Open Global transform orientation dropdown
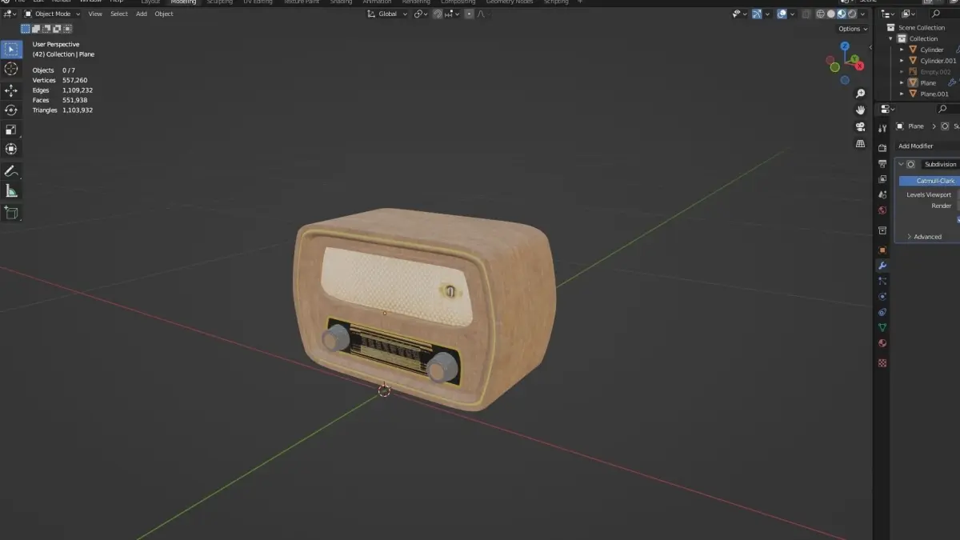This screenshot has width=960, height=540. pyautogui.click(x=387, y=14)
